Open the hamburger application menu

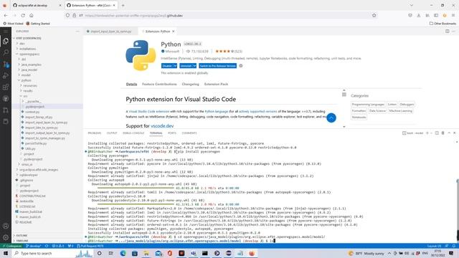coord(6,32)
